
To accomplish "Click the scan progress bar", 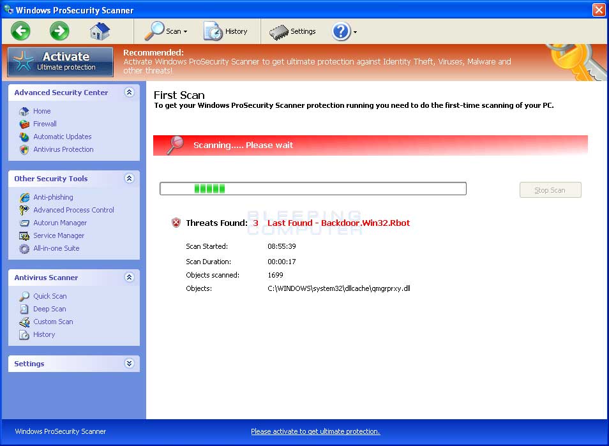I will 313,189.
